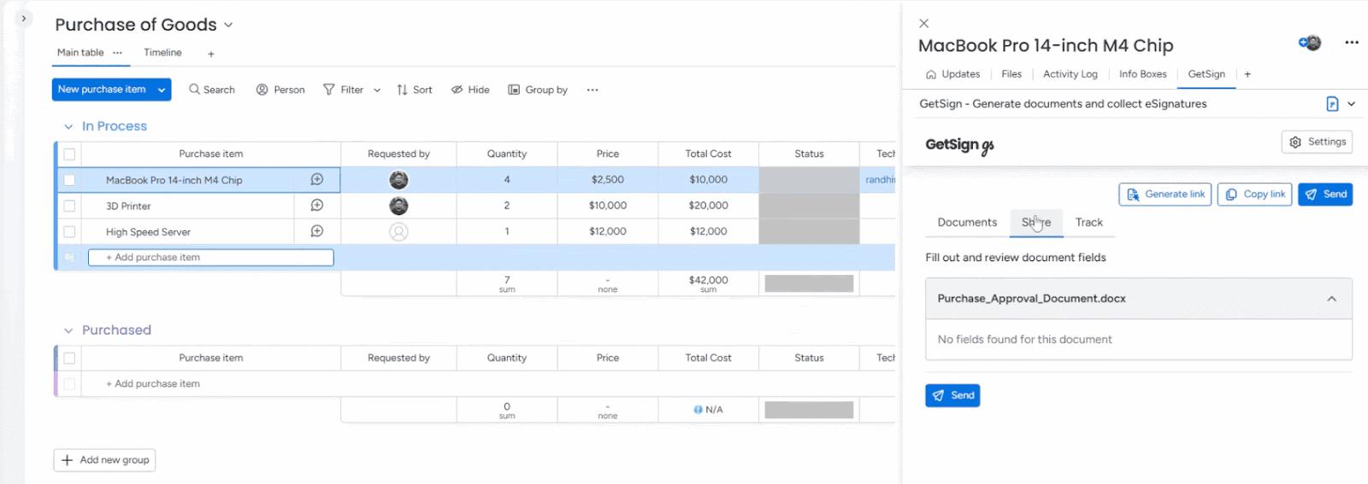Open item panel more options ellipsis
Viewport: 1368px width, 484px height.
(x=1352, y=42)
